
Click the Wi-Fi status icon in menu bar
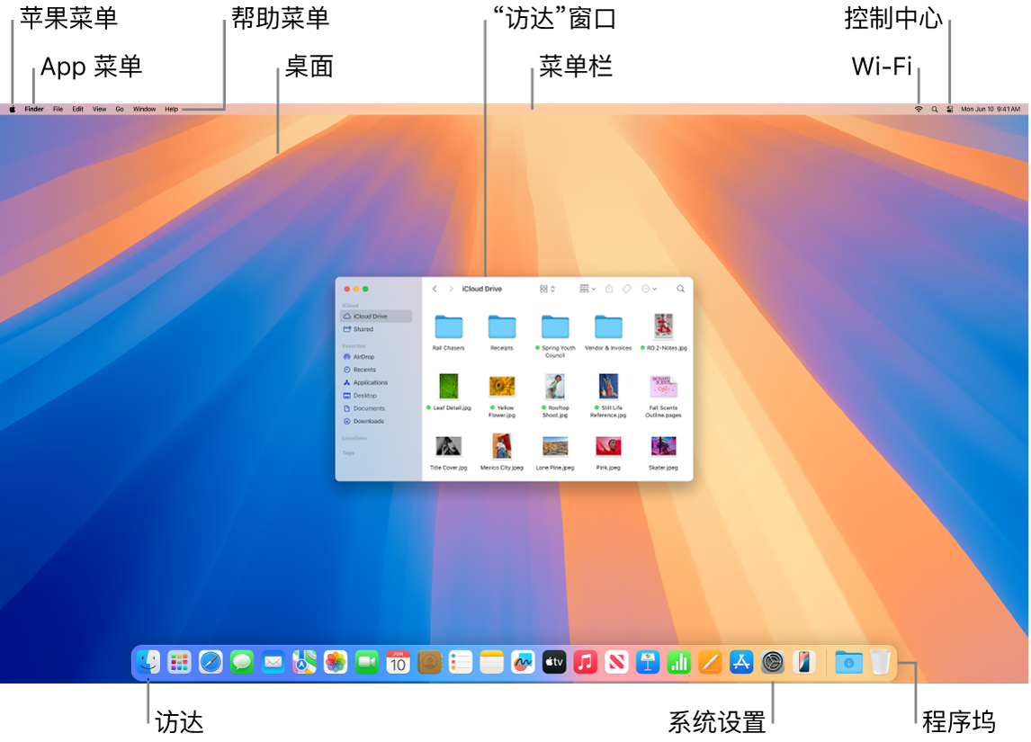pos(919,109)
